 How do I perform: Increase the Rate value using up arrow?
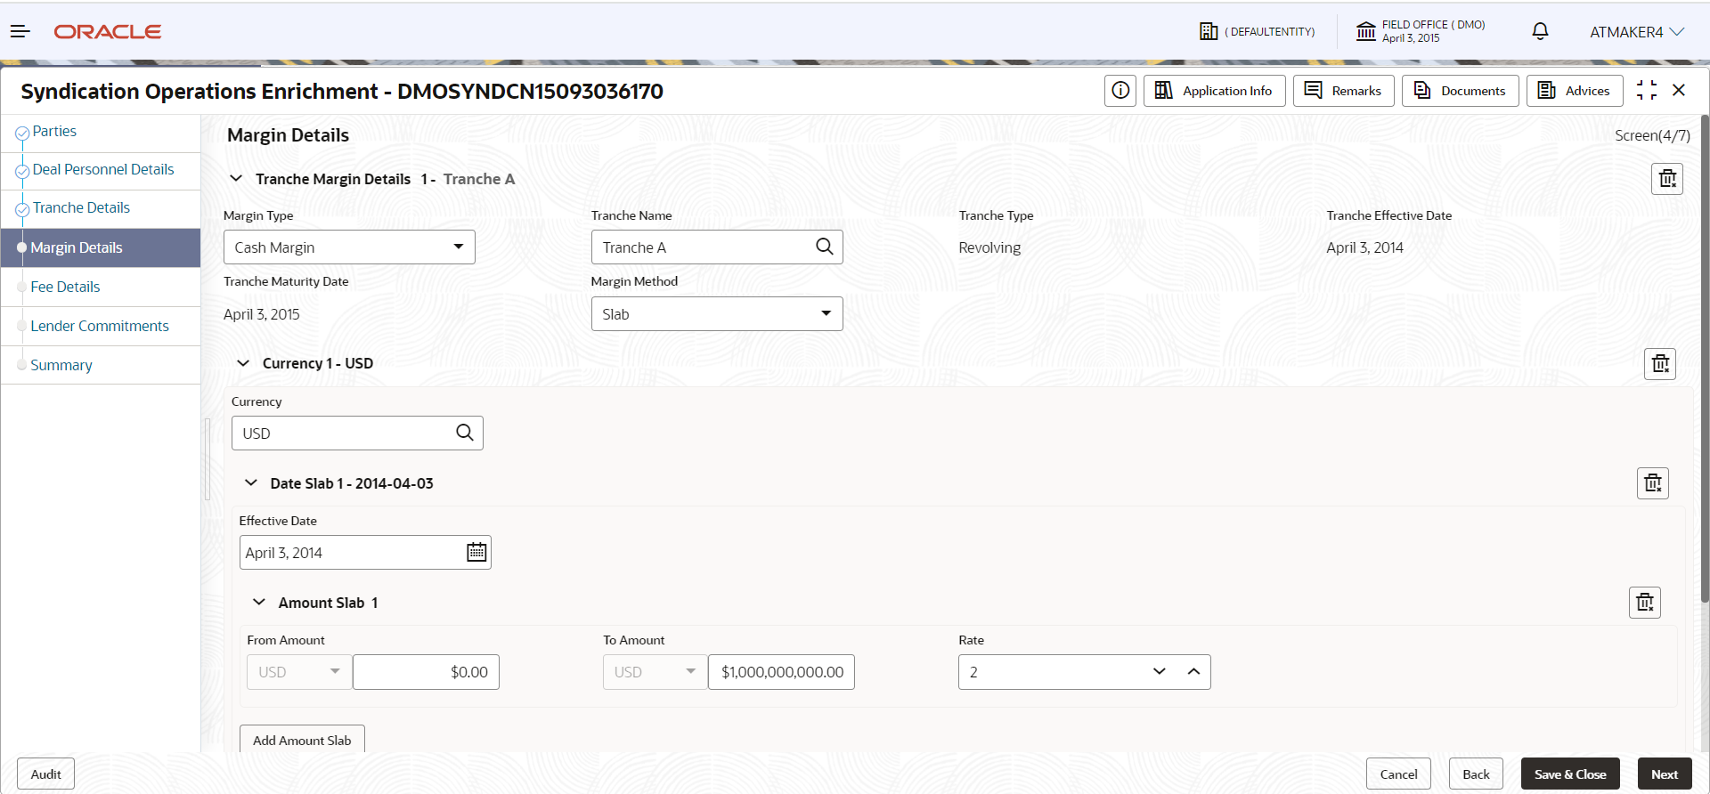click(x=1193, y=671)
